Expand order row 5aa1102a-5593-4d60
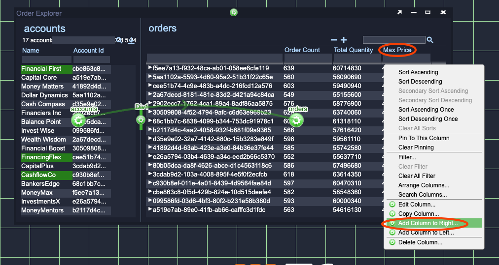This screenshot has width=499, height=265. point(150,77)
